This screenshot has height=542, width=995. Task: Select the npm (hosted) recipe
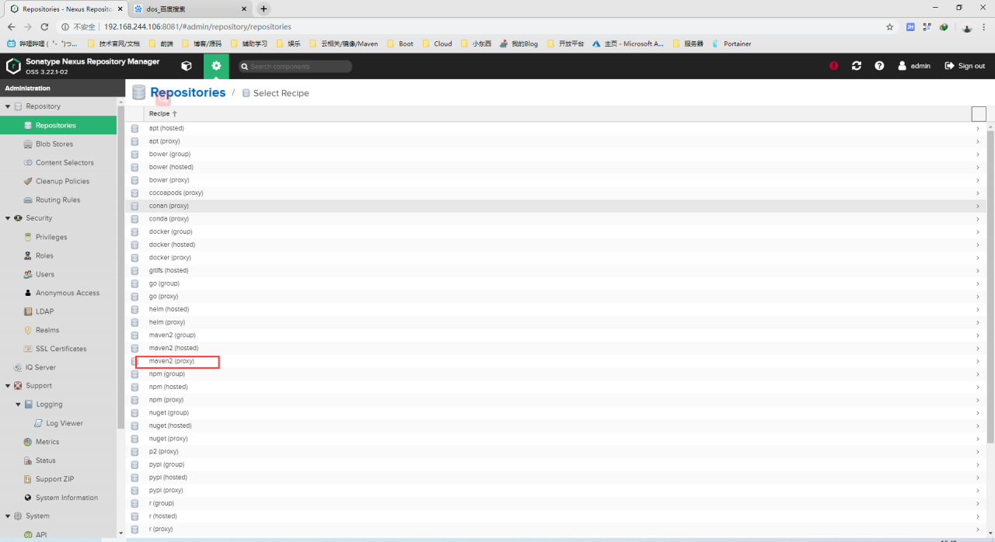click(556, 387)
